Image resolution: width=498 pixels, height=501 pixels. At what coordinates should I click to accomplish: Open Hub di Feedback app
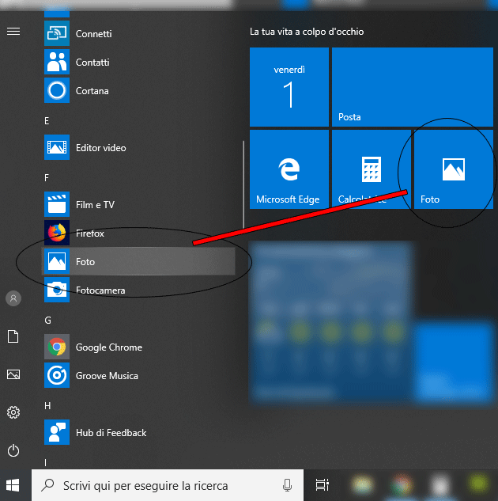(x=57, y=433)
